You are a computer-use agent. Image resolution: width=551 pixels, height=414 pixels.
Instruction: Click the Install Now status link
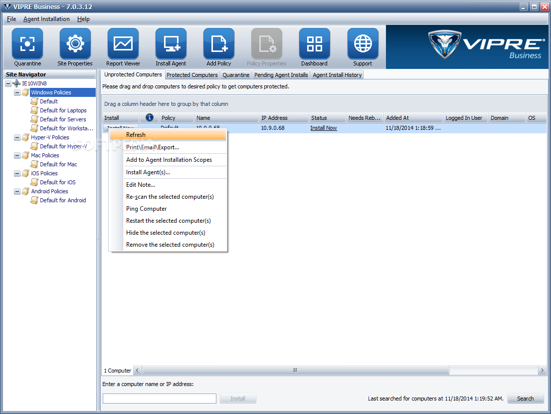pyautogui.click(x=323, y=128)
